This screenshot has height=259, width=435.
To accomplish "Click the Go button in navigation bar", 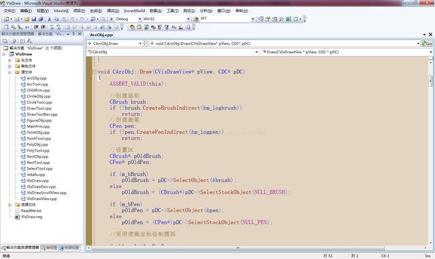I will [427, 43].
